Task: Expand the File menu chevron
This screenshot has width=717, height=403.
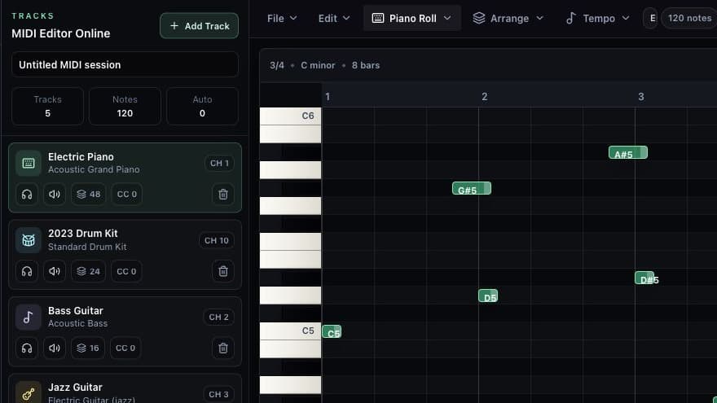Action: (293, 18)
